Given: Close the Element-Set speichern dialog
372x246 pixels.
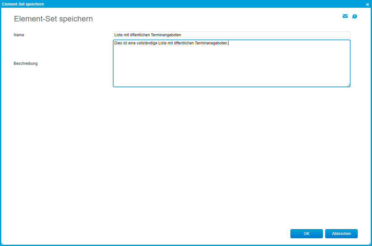Looking at the screenshot, I should coord(367,4).
